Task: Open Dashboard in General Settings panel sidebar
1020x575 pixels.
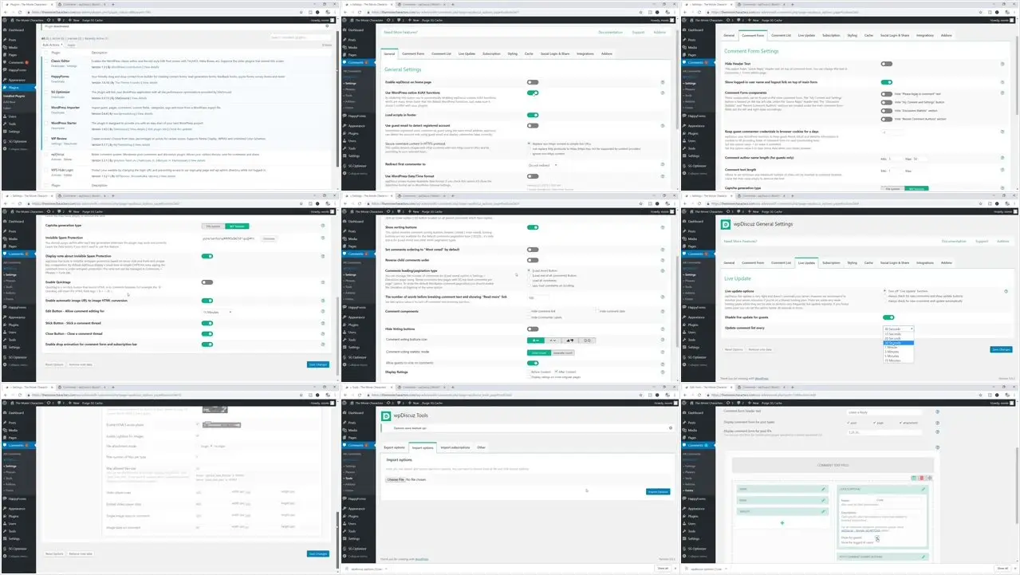Action: 355,30
